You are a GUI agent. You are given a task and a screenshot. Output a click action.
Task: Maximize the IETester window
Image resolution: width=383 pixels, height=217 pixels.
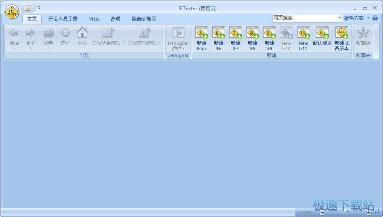point(365,8)
